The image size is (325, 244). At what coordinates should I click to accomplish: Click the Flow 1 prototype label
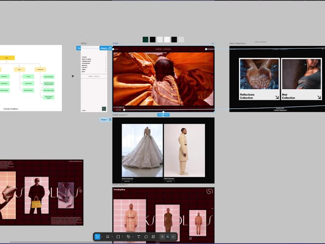[104, 120]
